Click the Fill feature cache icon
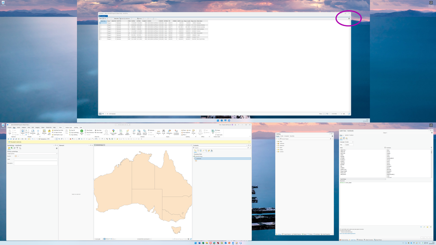 213,131
